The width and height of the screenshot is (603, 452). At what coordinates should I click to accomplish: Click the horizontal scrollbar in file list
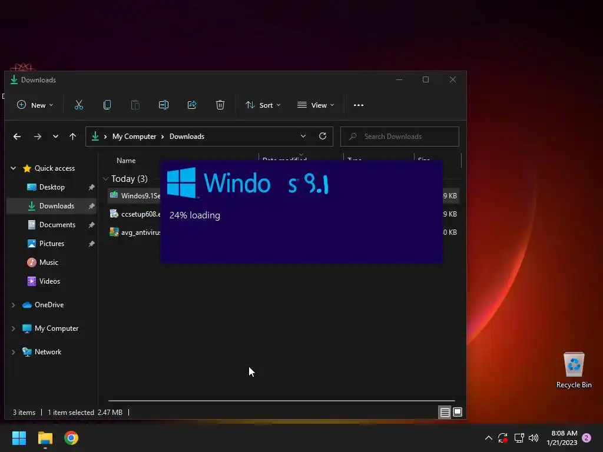point(281,400)
